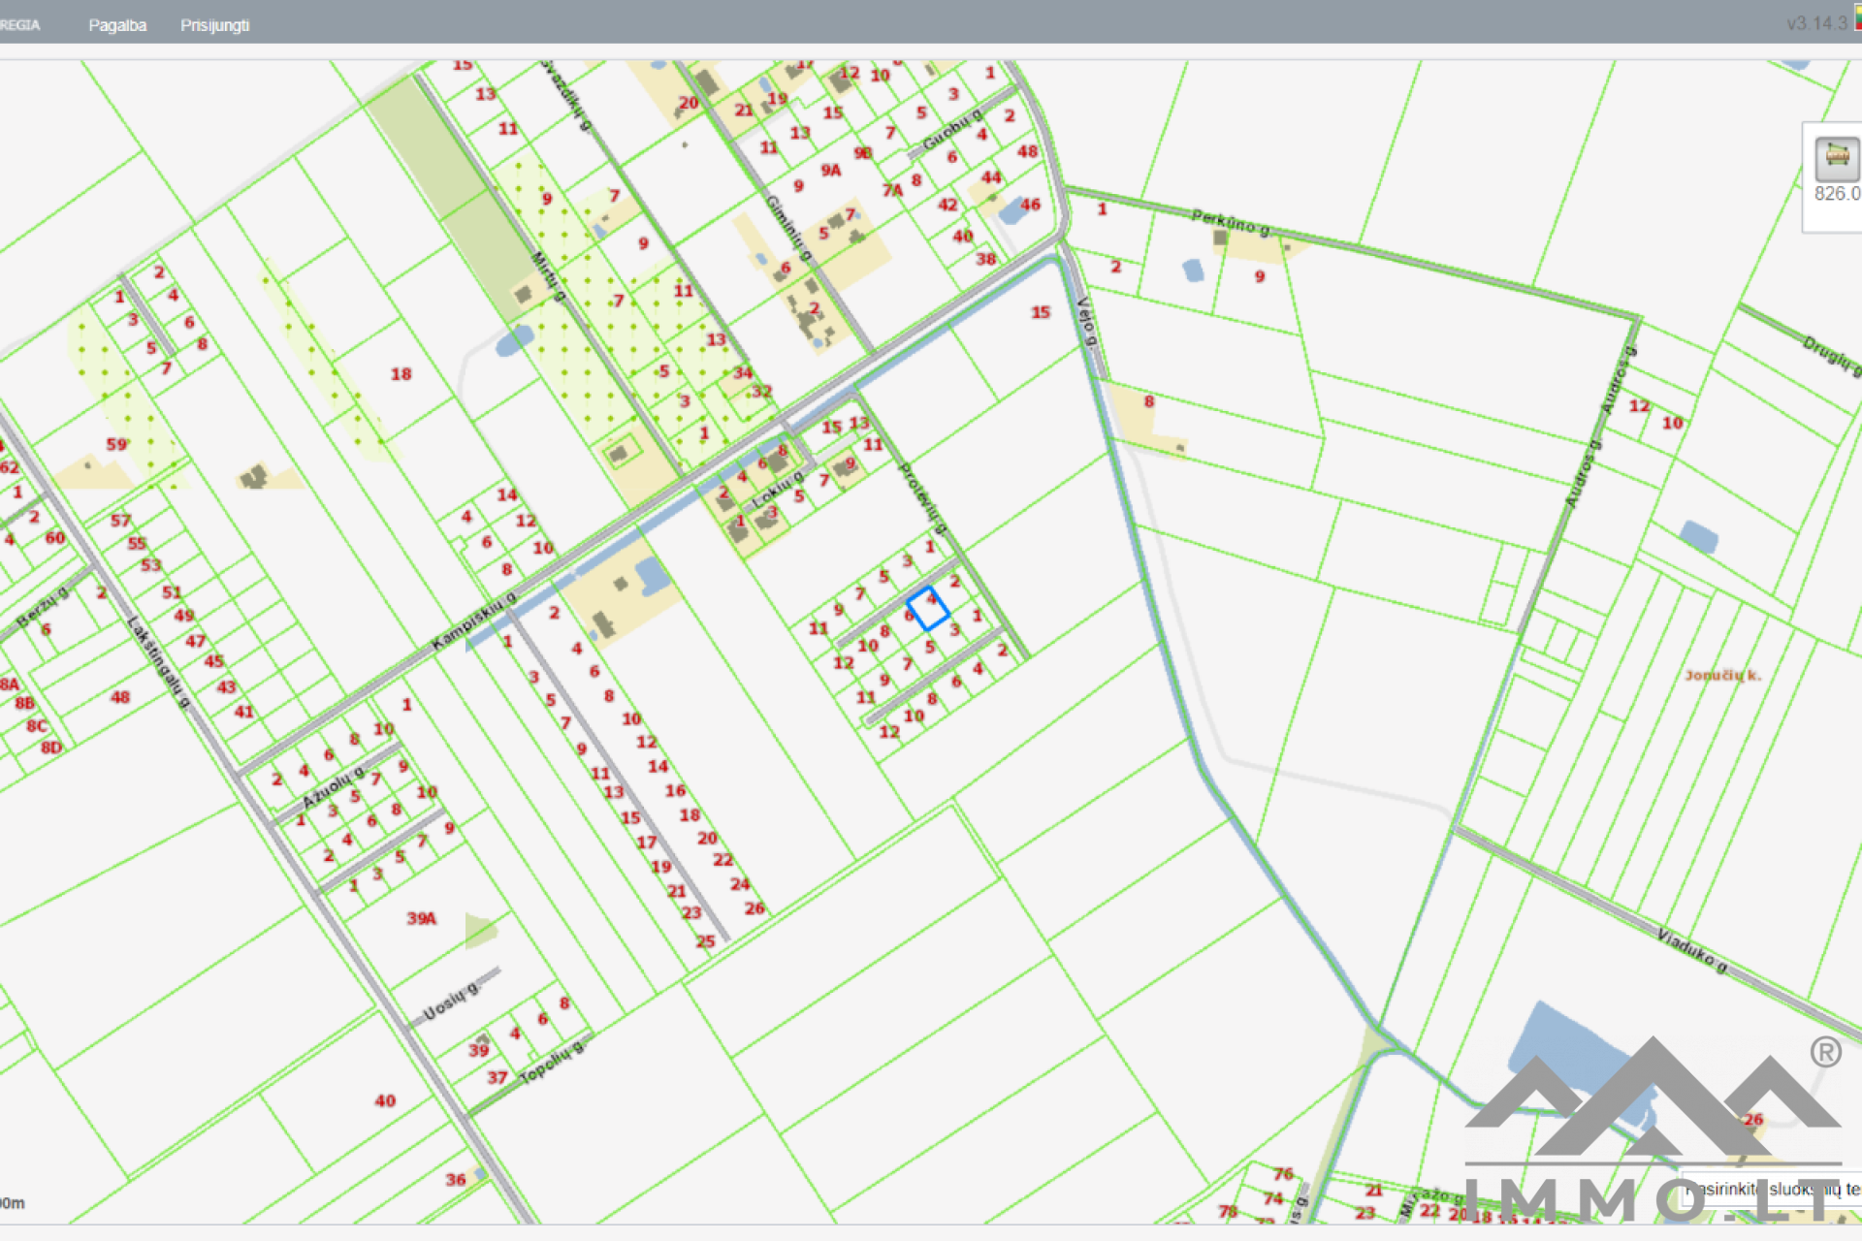Click the Viaduko g. street label
This screenshot has width=1862, height=1241.
(1691, 950)
